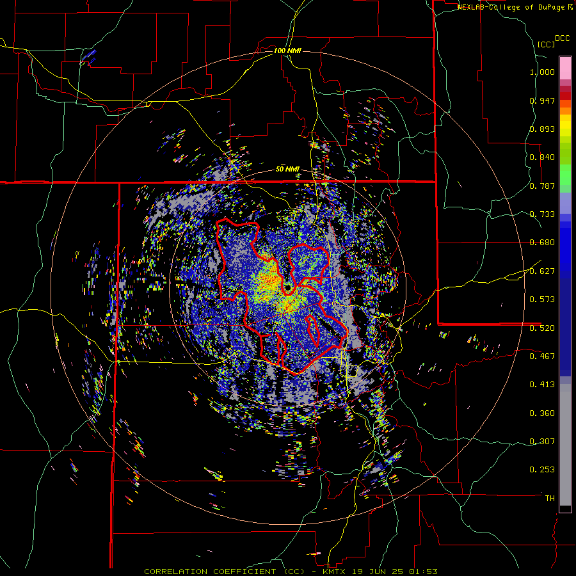This screenshot has height=576, width=576.
Task: Select the 0.840 scale value
Action: pyautogui.click(x=542, y=157)
